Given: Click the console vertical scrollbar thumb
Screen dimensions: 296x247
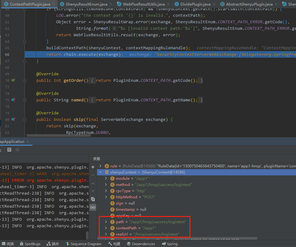Looking at the screenshot, I should (87, 235).
